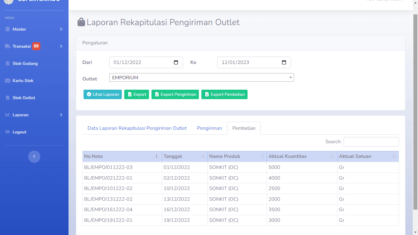Click the Logout exit icon

point(8,132)
